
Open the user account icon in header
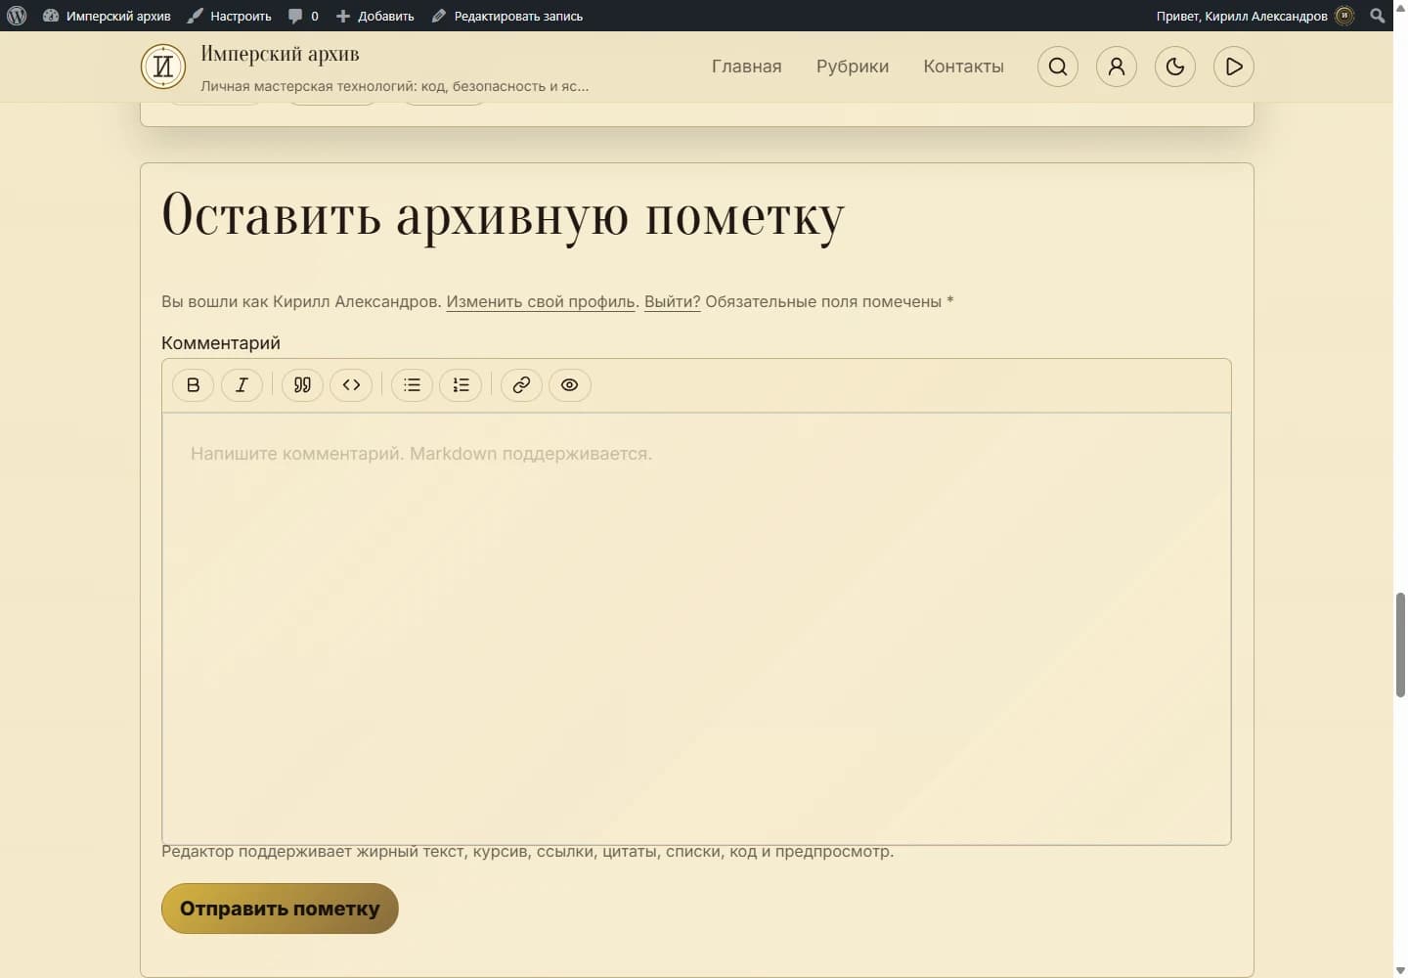(1117, 67)
